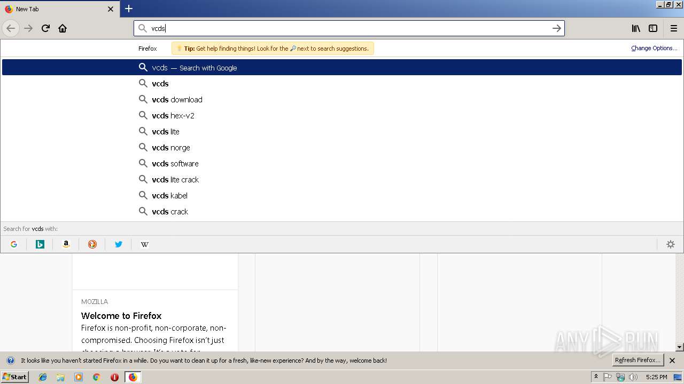Search vcds with Wikipedia one-off icon
Screen dimensions: 684x384
click(145, 244)
